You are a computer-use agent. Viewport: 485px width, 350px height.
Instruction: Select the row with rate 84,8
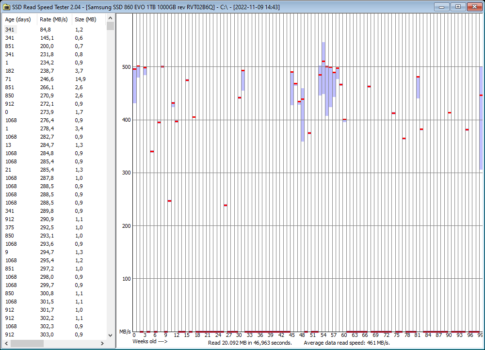54,30
